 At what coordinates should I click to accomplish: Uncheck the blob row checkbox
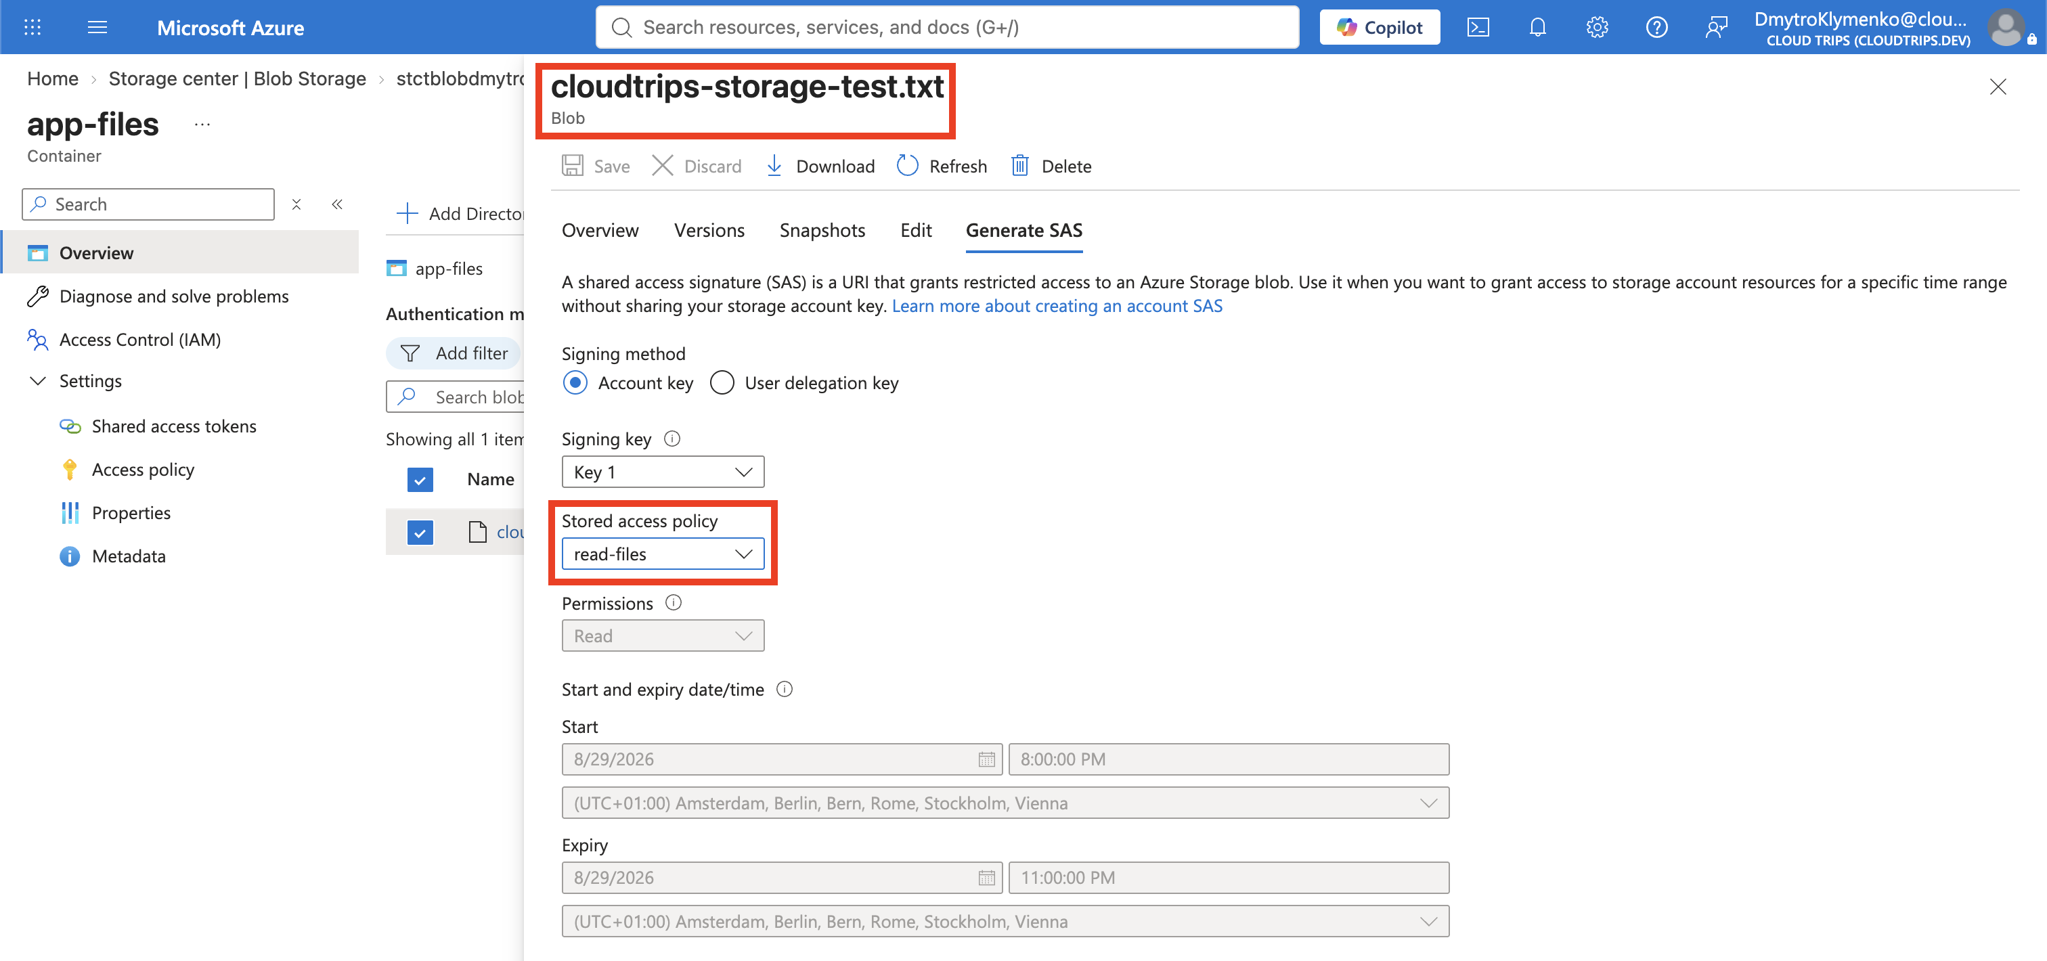pos(420,532)
